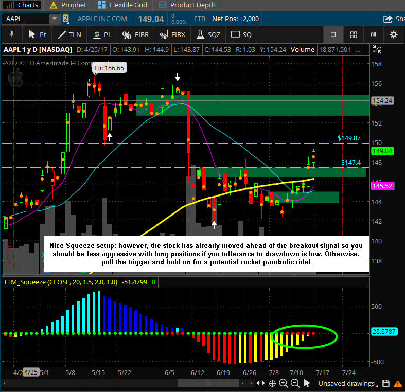Click the 154.24 crosshair price tag

point(382,100)
